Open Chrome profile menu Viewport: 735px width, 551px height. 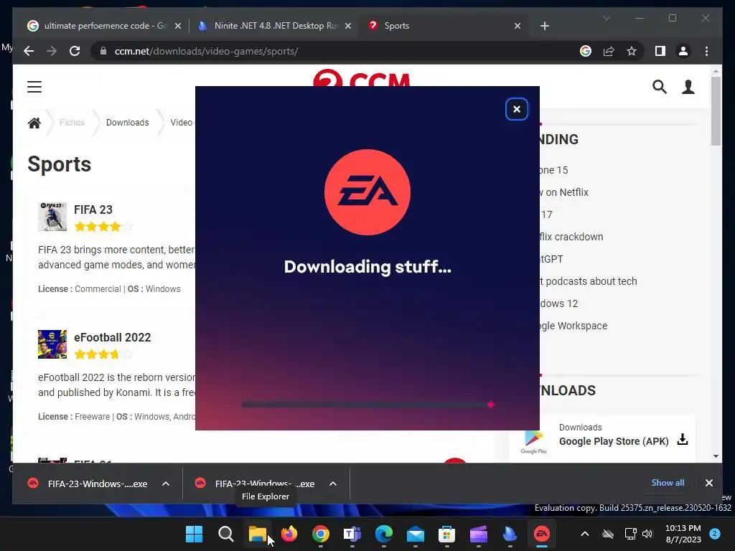point(683,51)
